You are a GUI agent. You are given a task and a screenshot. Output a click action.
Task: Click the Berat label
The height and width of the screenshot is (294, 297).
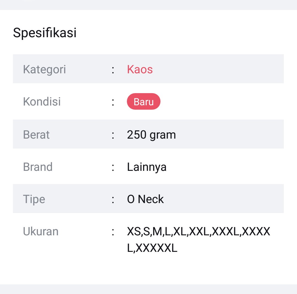tap(36, 134)
